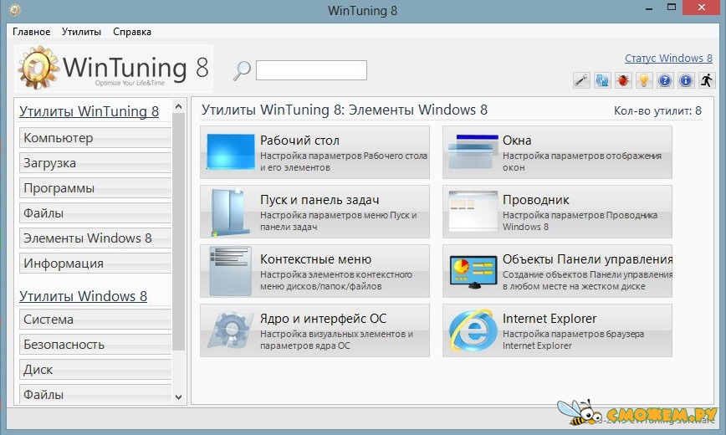Image resolution: width=726 pixels, height=435 pixels.
Task: Open the Контекстные меню tile
Action: 314,271
